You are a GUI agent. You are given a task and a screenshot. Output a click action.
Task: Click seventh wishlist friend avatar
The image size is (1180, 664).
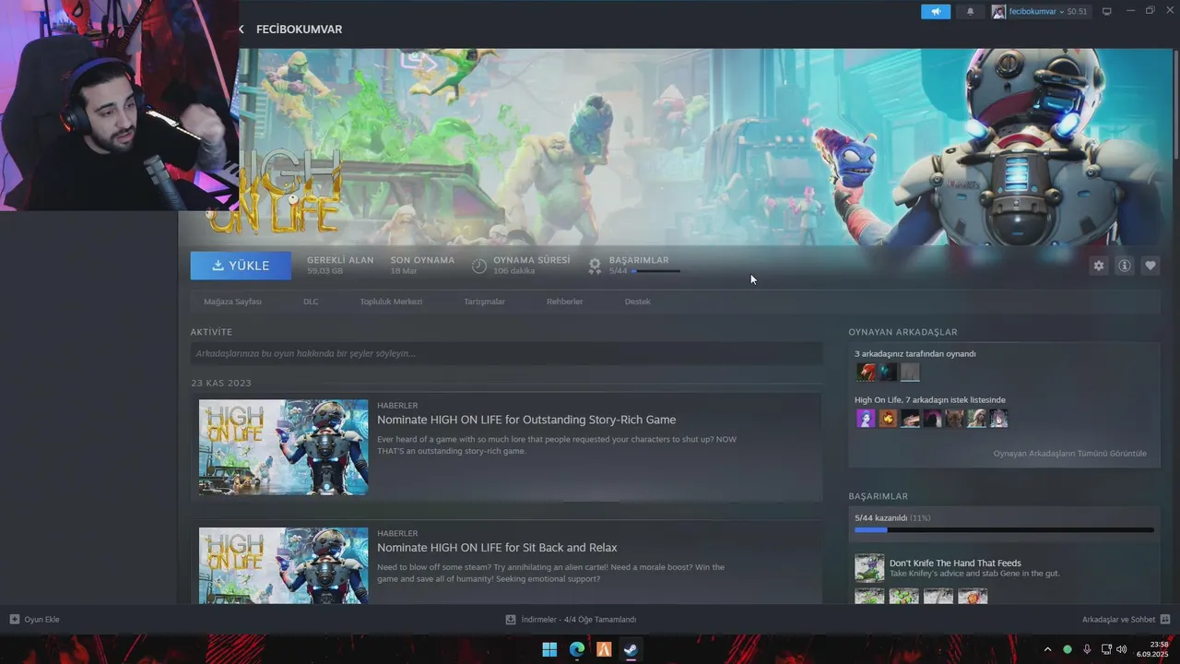tap(998, 419)
